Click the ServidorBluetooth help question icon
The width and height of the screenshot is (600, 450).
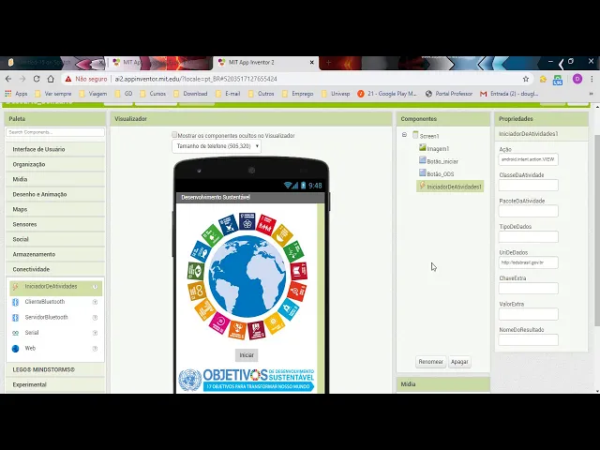click(95, 317)
